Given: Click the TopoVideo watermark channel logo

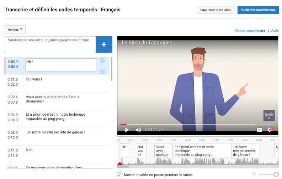Looking at the screenshot, I should (x=269, y=115).
